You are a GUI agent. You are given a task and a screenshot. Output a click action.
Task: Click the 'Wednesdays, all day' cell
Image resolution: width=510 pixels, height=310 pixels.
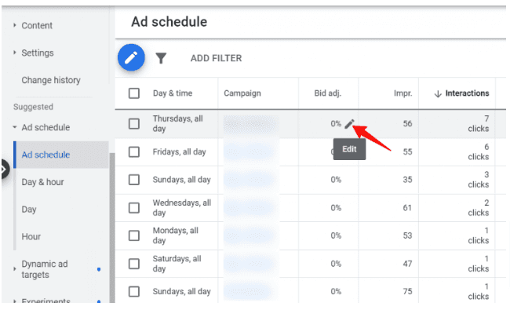(182, 207)
